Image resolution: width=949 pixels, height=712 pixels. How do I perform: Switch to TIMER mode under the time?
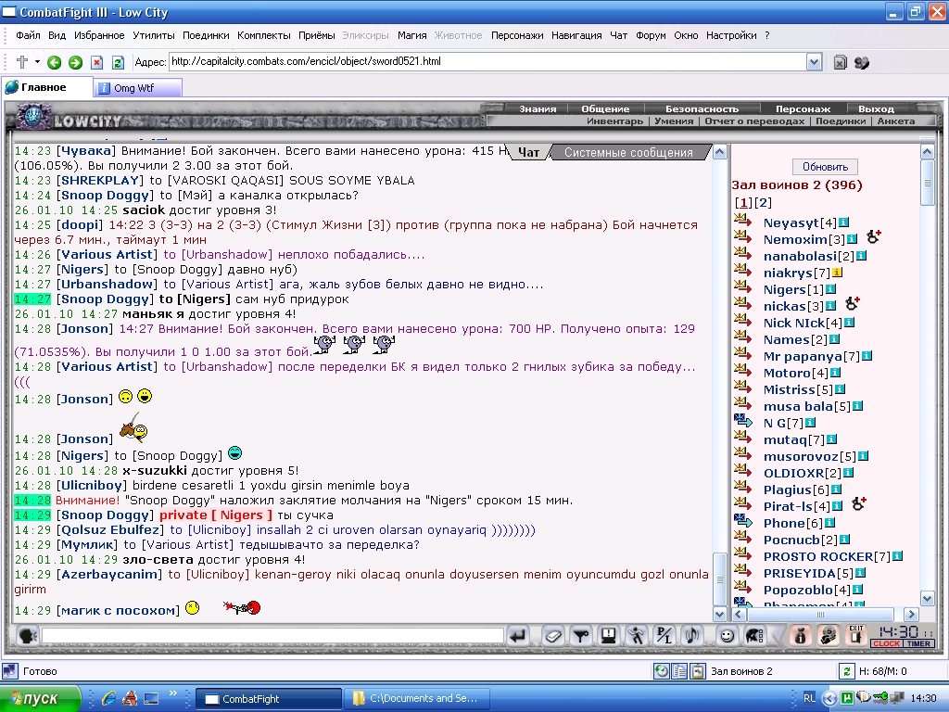[918, 643]
